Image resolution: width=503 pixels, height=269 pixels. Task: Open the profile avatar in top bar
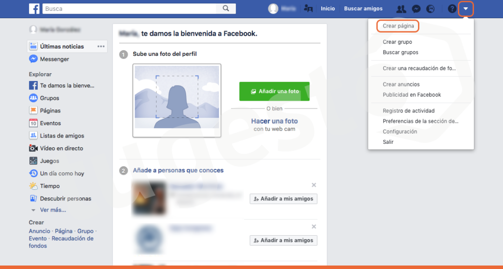(273, 9)
